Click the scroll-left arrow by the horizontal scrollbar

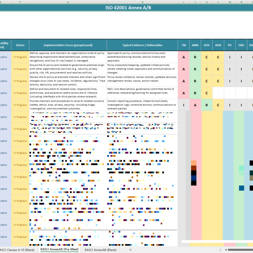click(226, 250)
